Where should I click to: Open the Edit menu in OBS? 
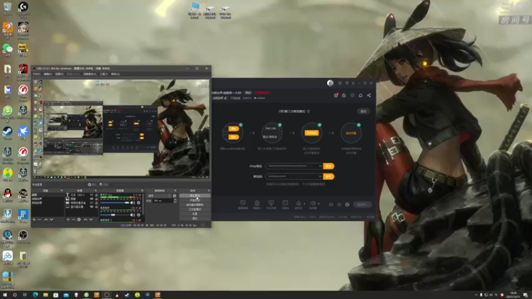point(48,74)
